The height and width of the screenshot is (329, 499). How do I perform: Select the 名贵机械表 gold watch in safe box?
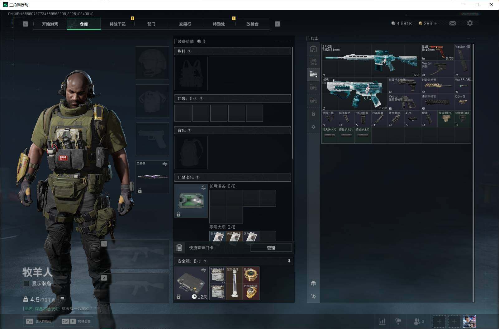[x=251, y=292]
